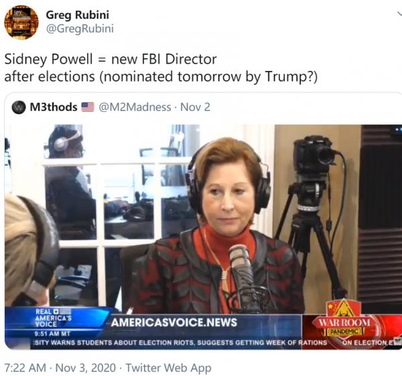
Task: Click the Nov 3, 2020 date
Action: 86,368
